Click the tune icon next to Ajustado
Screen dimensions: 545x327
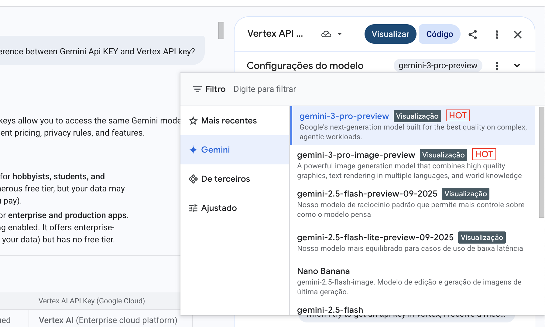[193, 208]
